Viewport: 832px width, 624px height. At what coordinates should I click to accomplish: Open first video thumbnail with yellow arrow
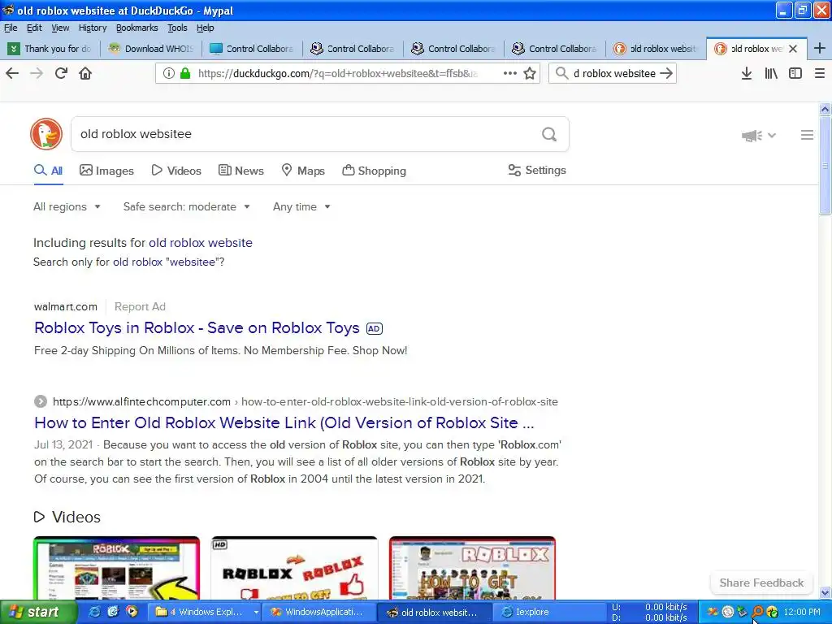point(117,568)
